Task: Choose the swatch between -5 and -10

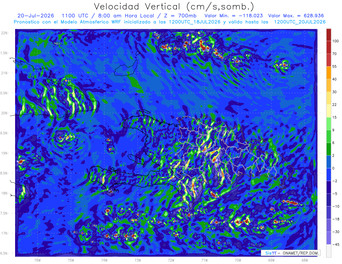Action: pyautogui.click(x=329, y=200)
